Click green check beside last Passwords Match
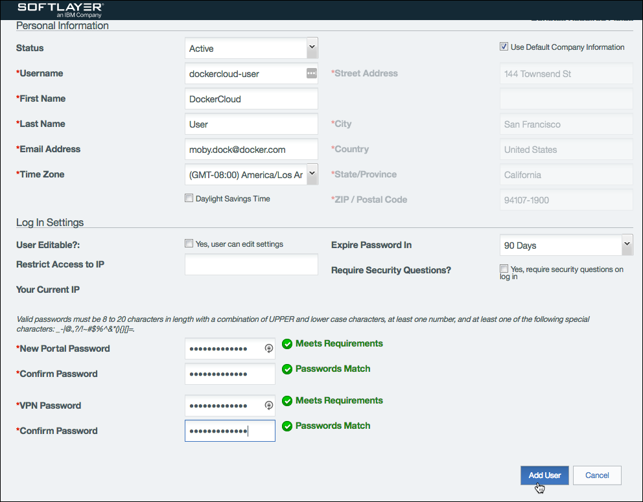This screenshot has height=502, width=643. (287, 426)
